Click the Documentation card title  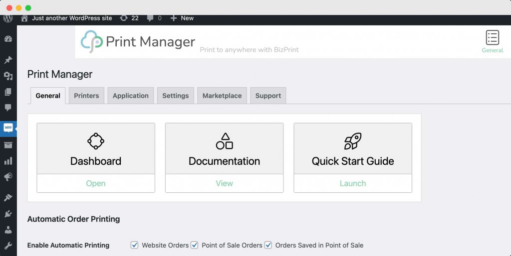click(224, 161)
